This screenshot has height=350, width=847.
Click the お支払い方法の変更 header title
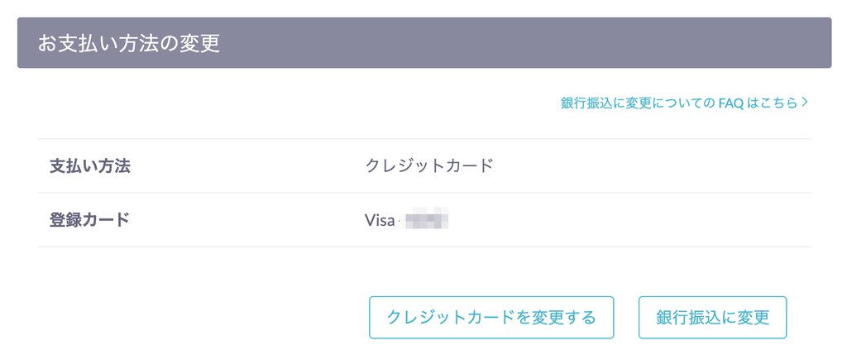click(128, 44)
